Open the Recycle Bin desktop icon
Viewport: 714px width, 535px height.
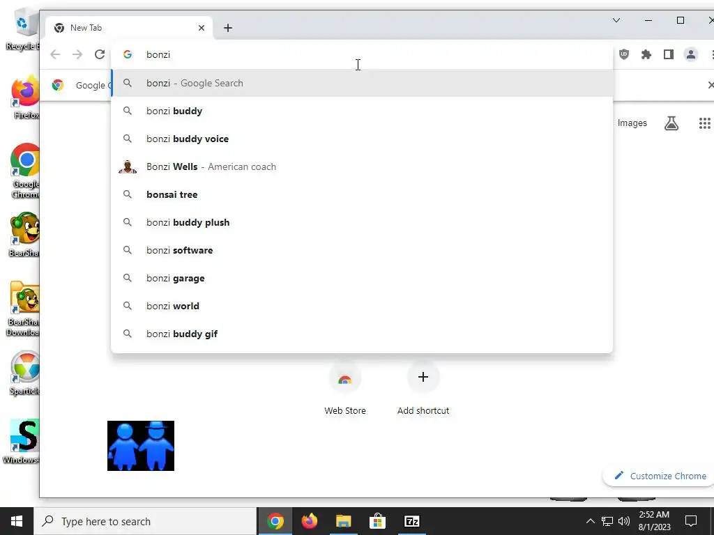point(23,28)
